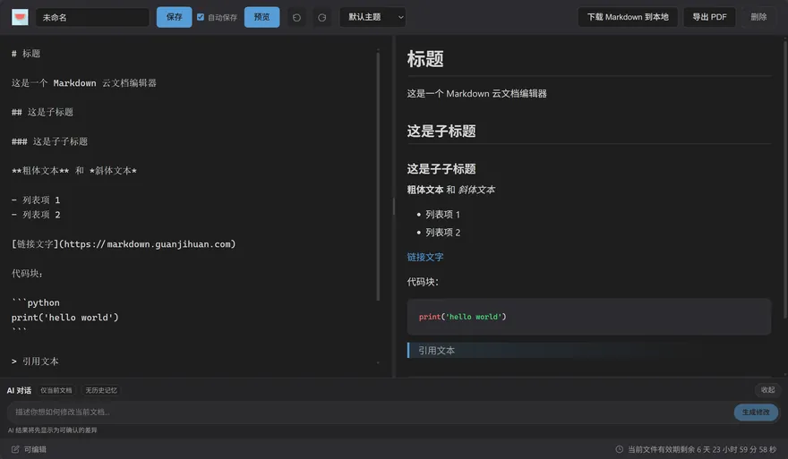Click the 可编辑 status label
This screenshot has height=459, width=788.
(35, 449)
